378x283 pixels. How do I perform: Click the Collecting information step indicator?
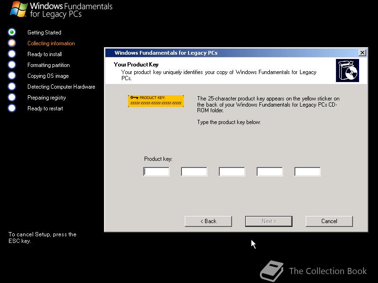12,43
